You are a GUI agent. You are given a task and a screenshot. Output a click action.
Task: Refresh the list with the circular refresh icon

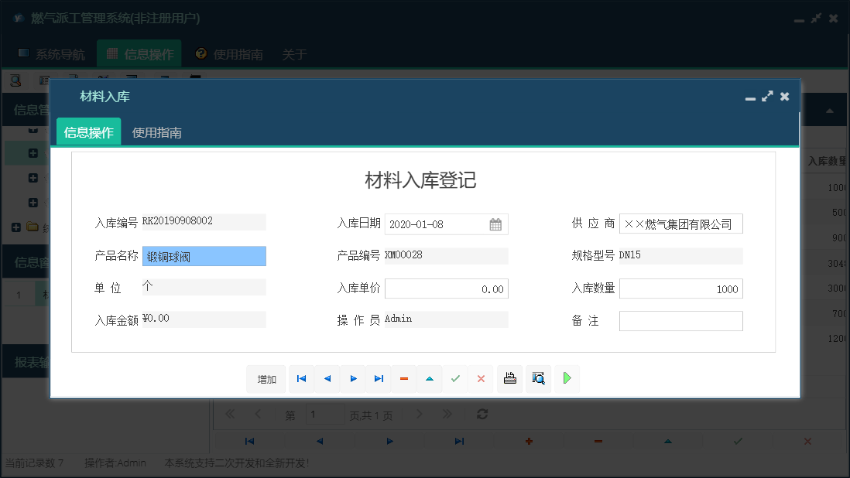482,414
